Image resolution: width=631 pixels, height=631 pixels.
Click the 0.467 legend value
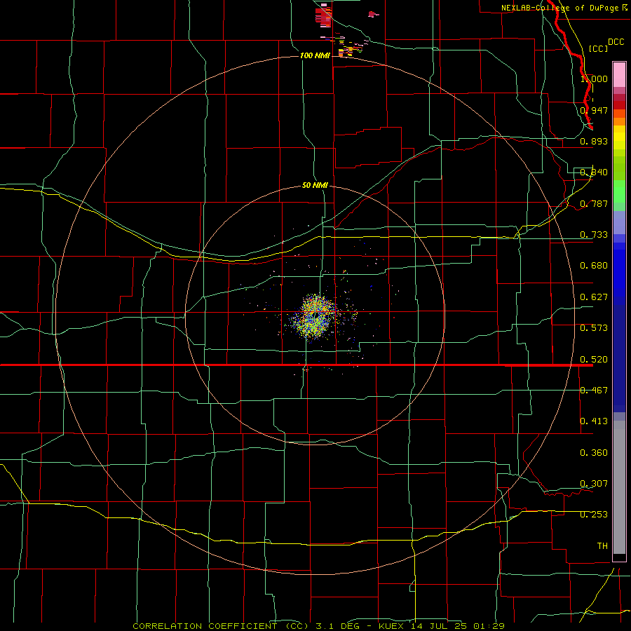coord(594,391)
